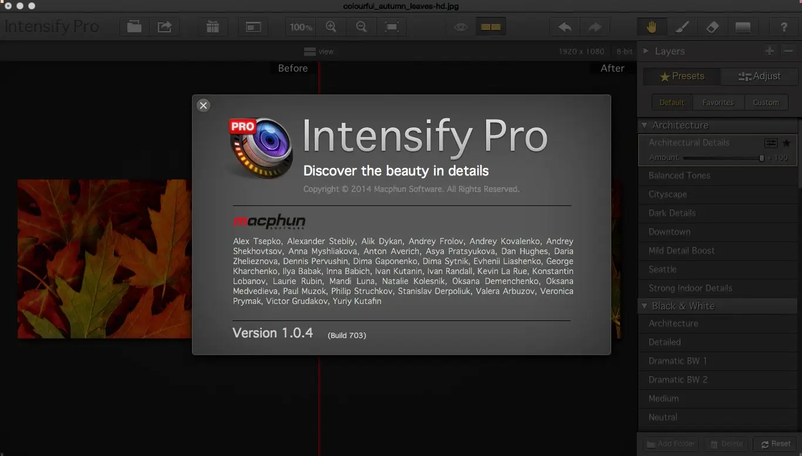The height and width of the screenshot is (456, 802).
Task: Open Help with the question mark icon
Action: (784, 27)
